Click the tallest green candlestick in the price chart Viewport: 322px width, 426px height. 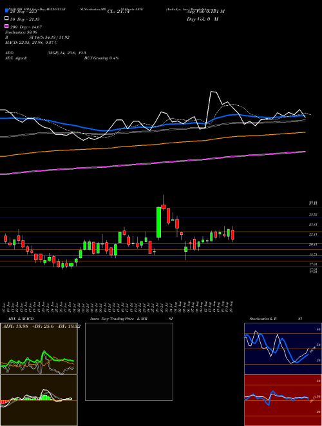click(159, 222)
